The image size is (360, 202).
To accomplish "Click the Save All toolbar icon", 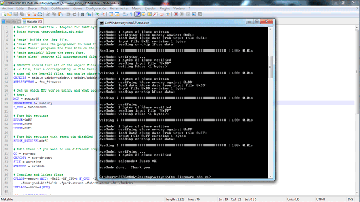I will [22, 14].
